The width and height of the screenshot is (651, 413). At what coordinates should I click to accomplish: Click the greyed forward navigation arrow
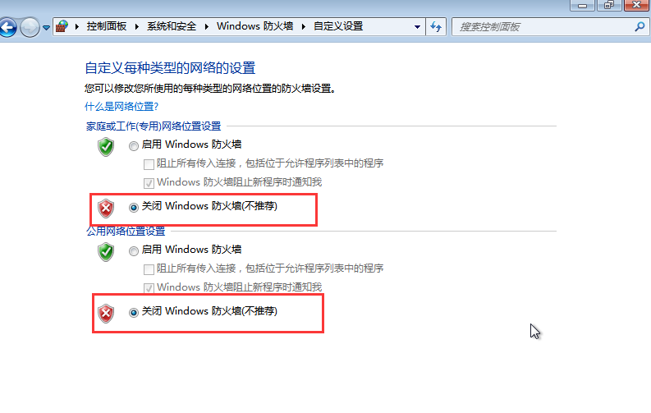pyautogui.click(x=30, y=27)
